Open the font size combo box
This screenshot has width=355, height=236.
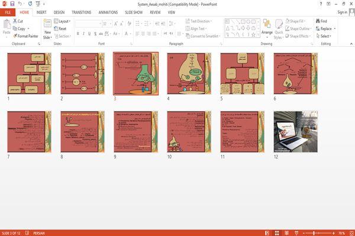pos(107,24)
